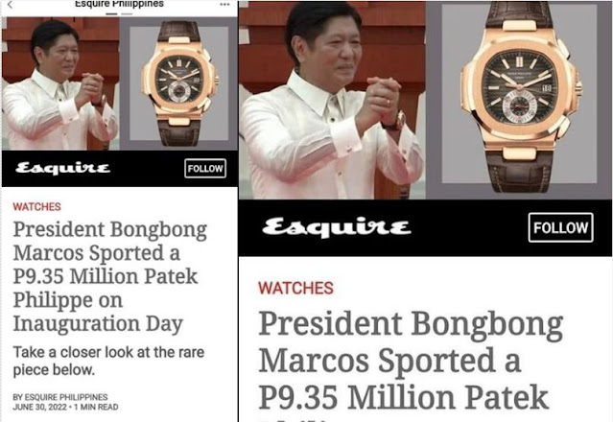Image resolution: width=613 pixels, height=422 pixels.
Task: Click the 'JUNE 30, 2022 · 1 MIN READ' line
Action: click(65, 407)
